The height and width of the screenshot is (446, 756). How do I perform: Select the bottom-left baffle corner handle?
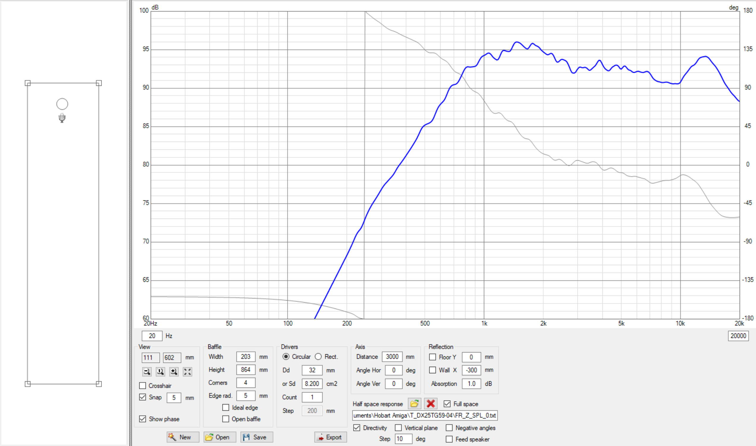28,384
